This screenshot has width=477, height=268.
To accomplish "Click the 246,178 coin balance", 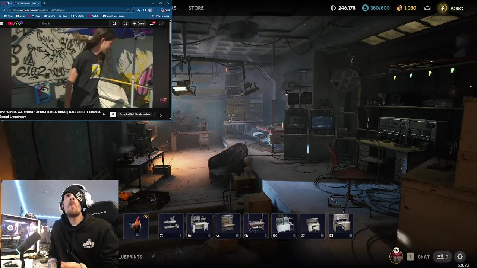I will pos(347,8).
